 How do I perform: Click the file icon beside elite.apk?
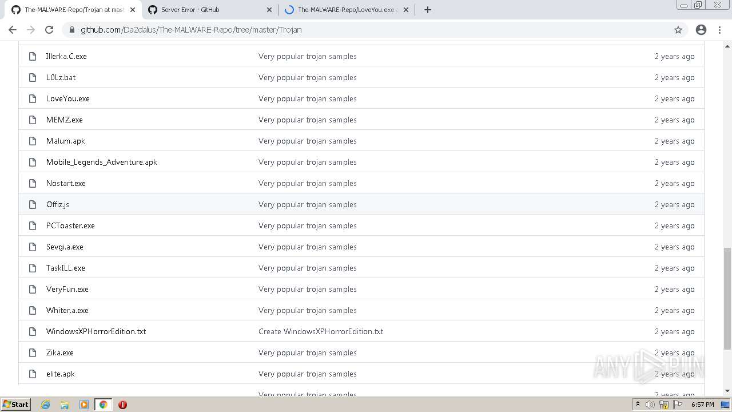(33, 374)
